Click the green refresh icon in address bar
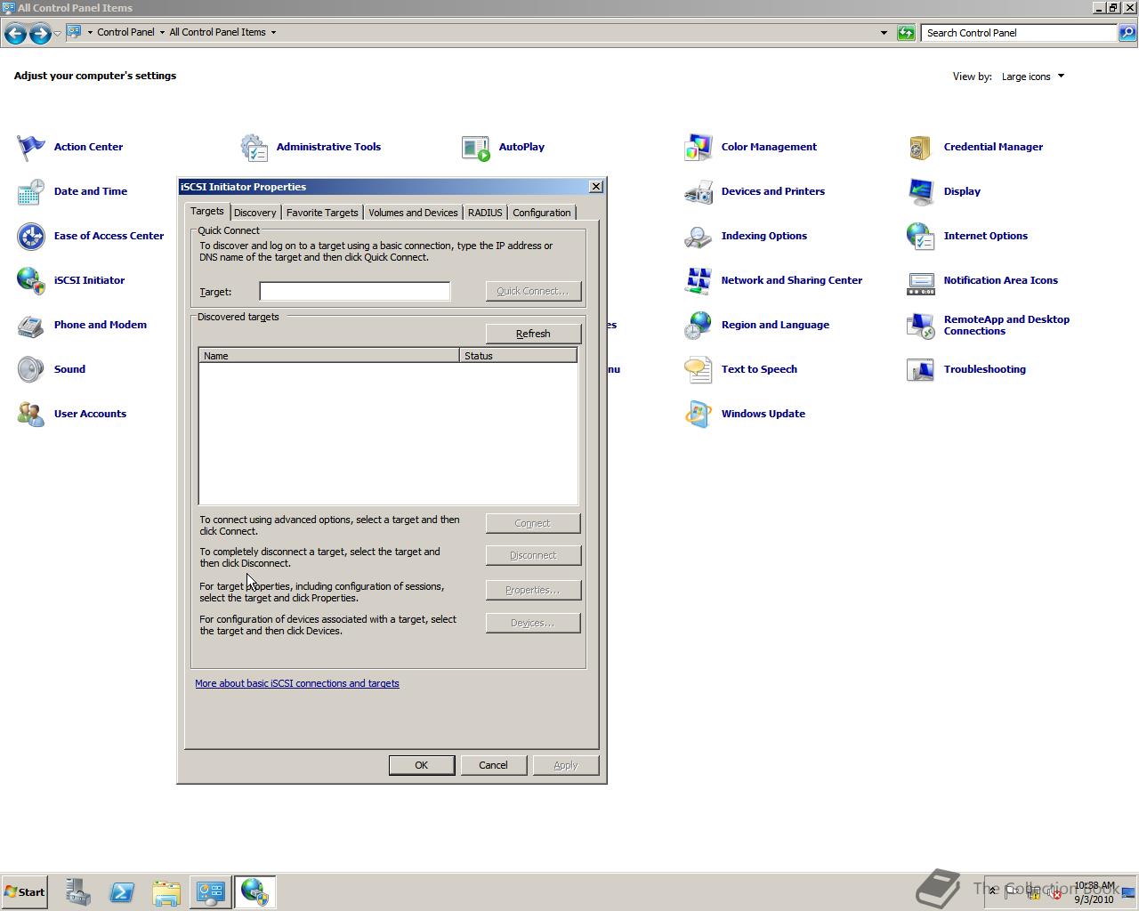The width and height of the screenshot is (1139, 911). (x=906, y=33)
